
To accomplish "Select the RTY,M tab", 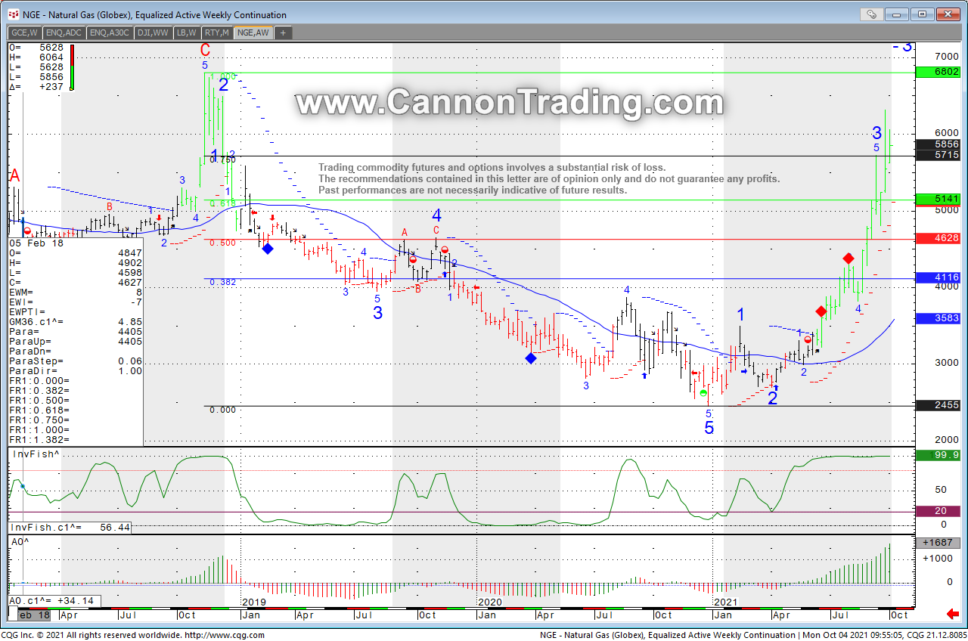I will [216, 33].
